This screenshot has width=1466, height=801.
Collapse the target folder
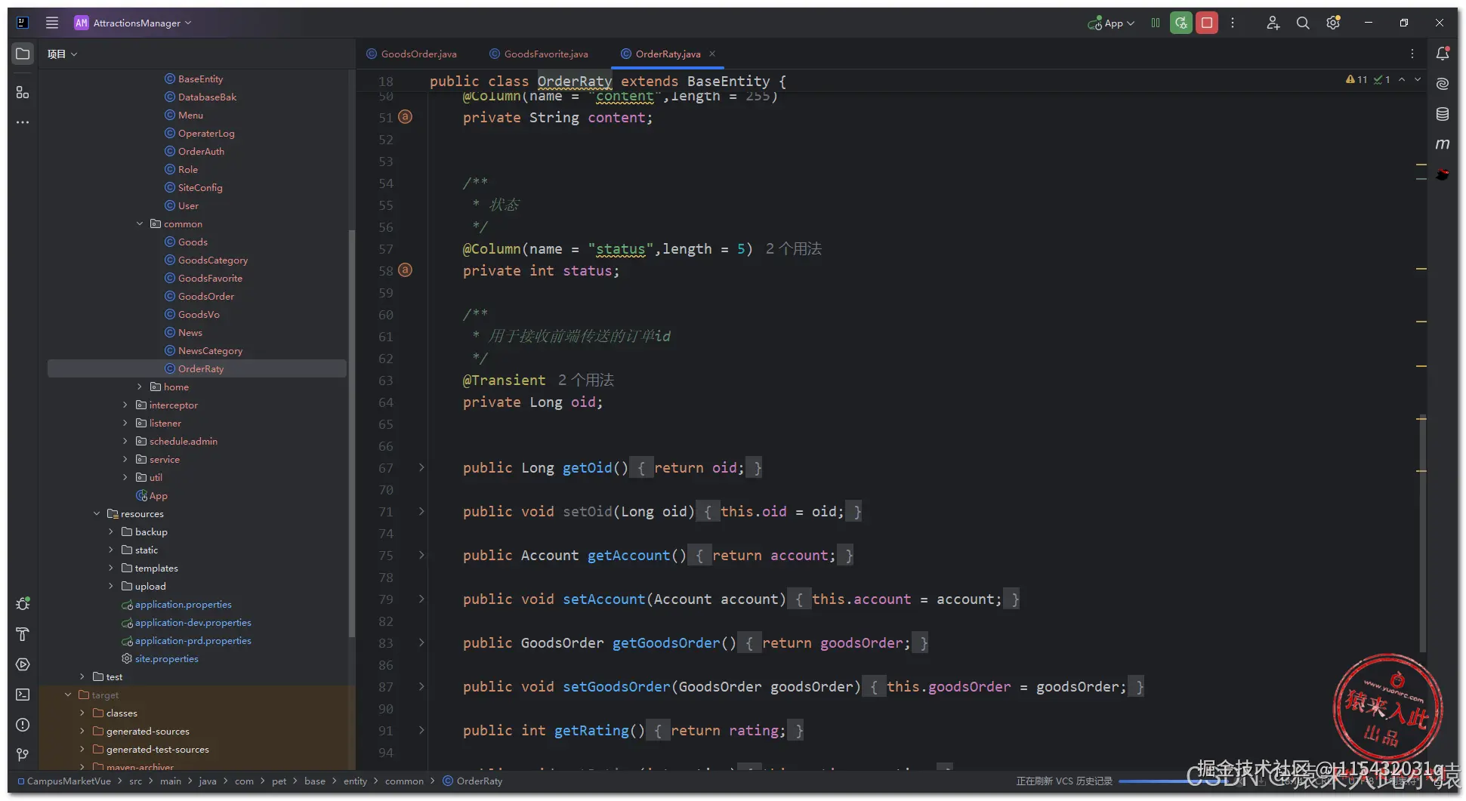pyautogui.click(x=68, y=695)
